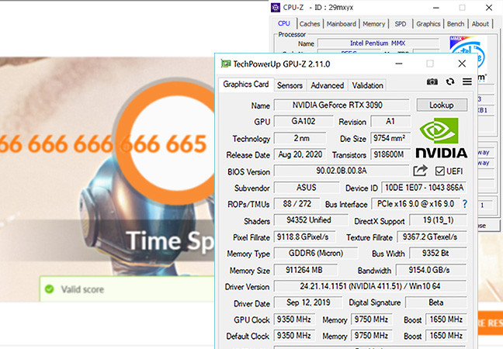Click the CPU-Z title bar app icon
This screenshot has width=503, height=349.
(276, 8)
